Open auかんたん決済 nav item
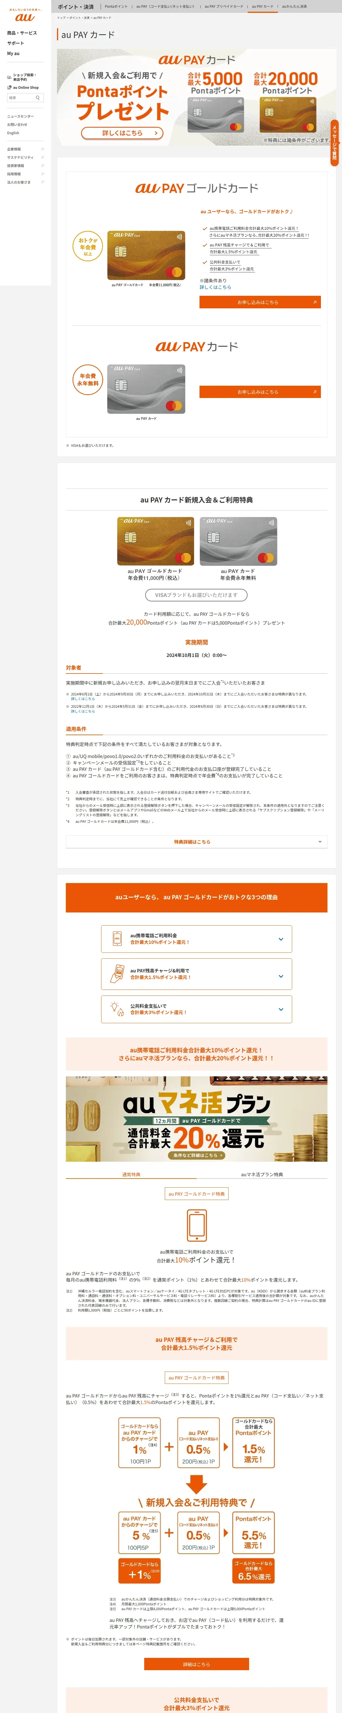Screen dimensions: 342x1713 (x=294, y=7)
